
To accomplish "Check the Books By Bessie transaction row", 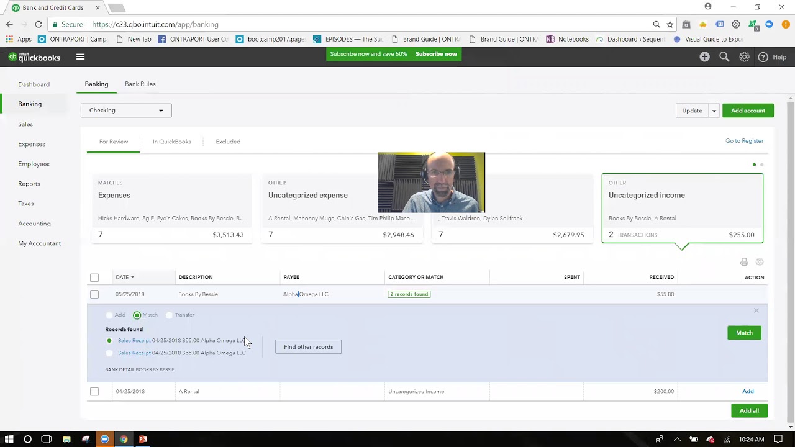I will [94, 294].
